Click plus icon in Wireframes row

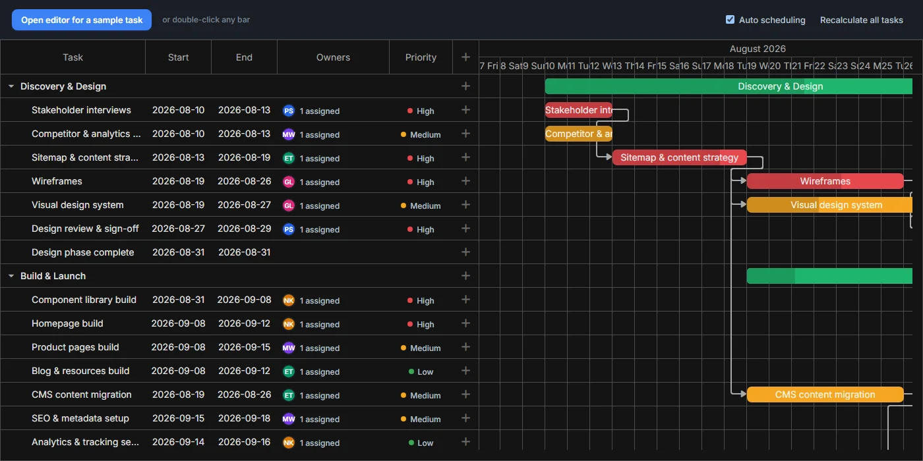465,181
